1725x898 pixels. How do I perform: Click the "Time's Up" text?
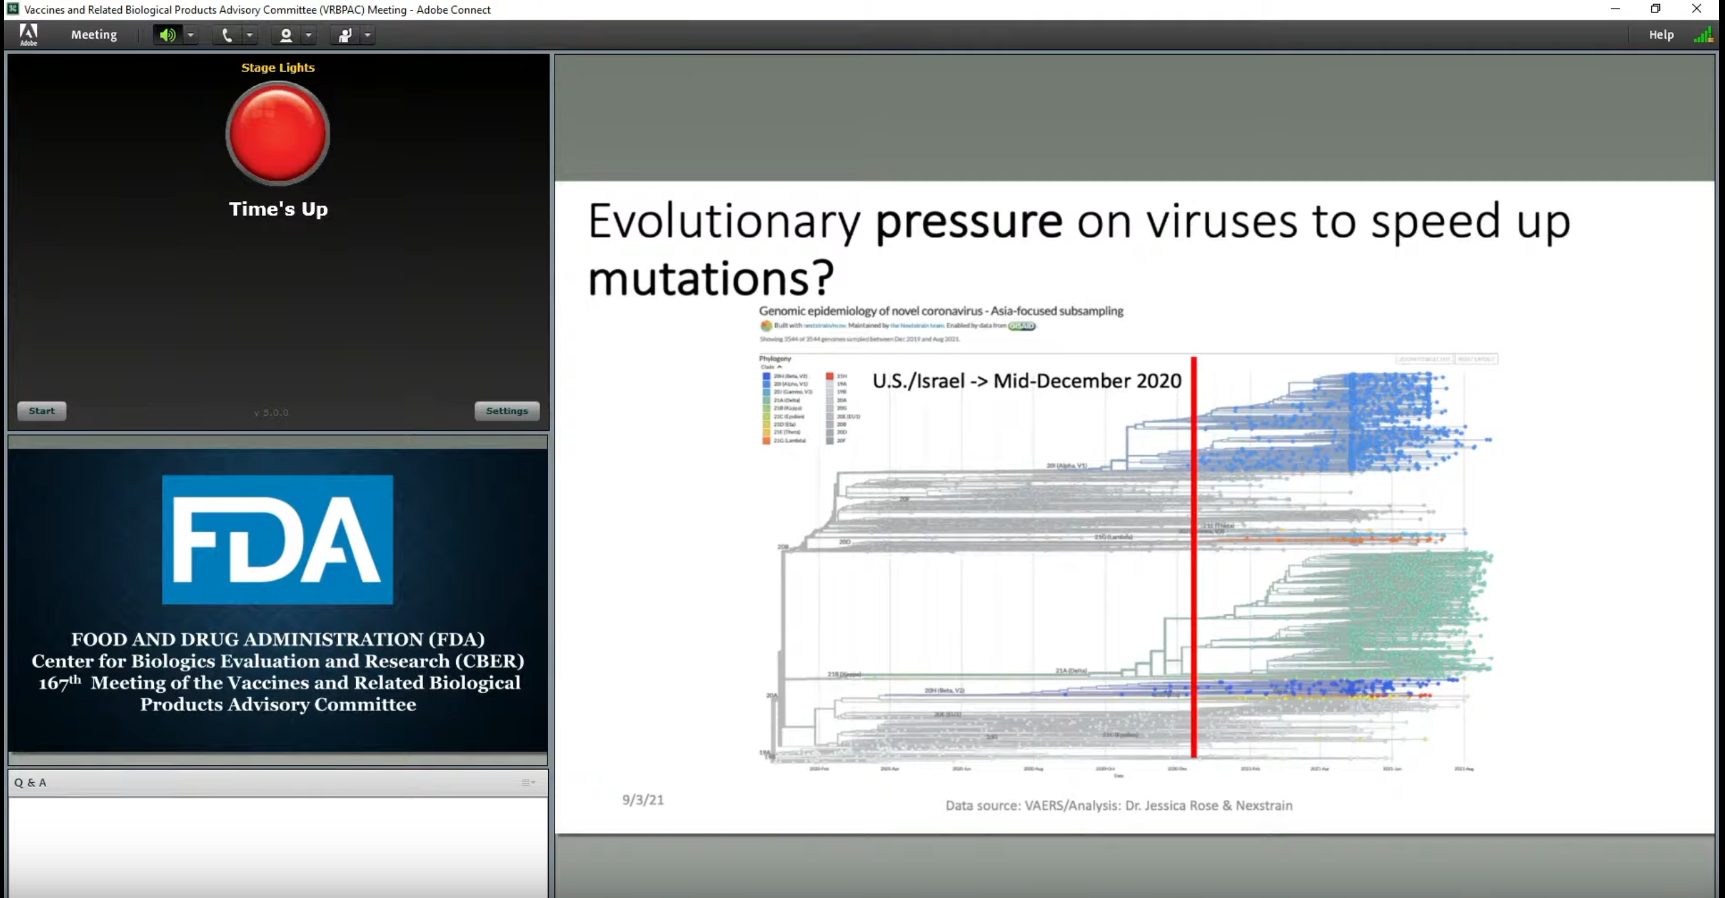[x=278, y=209]
